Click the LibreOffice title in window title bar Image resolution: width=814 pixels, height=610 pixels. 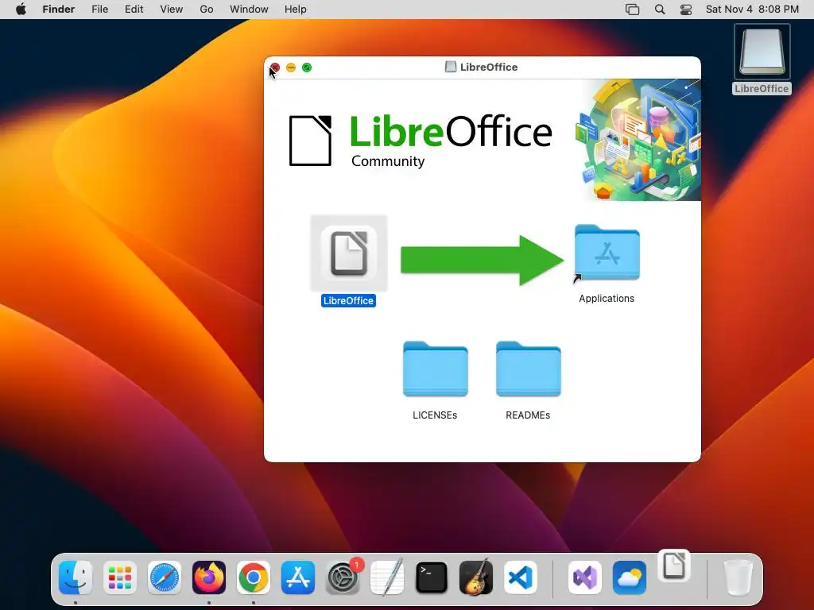point(489,67)
